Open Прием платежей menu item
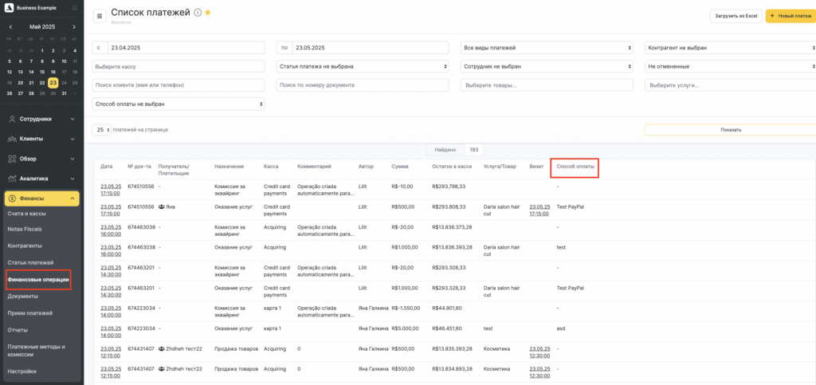 (29, 313)
